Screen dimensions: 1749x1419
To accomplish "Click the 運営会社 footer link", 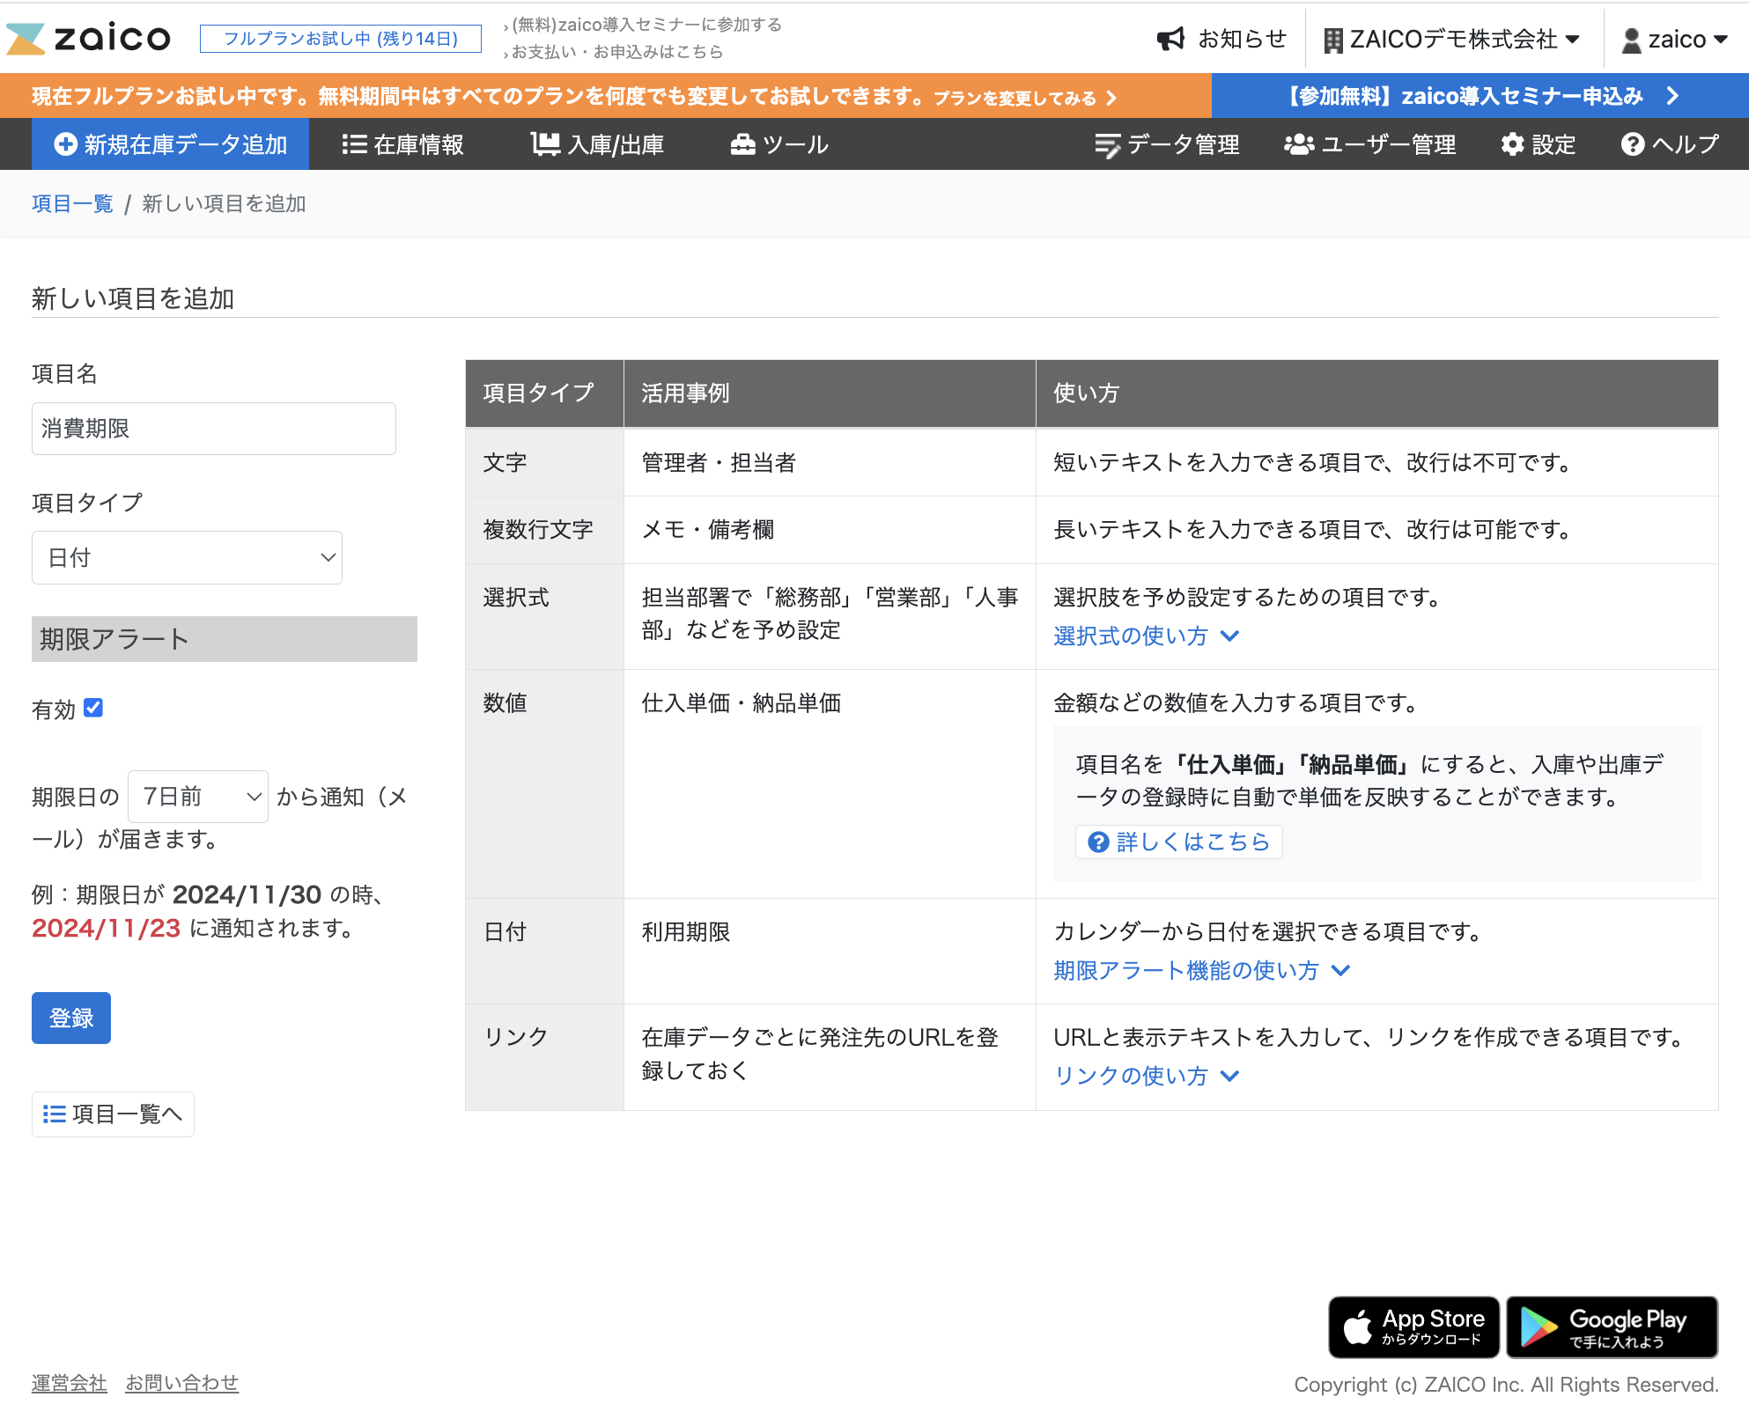I will tap(70, 1383).
